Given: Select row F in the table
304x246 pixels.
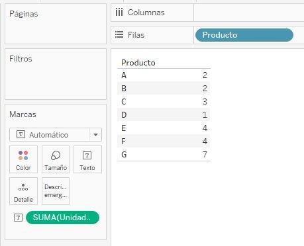Looking at the screenshot, I should coord(164,142).
